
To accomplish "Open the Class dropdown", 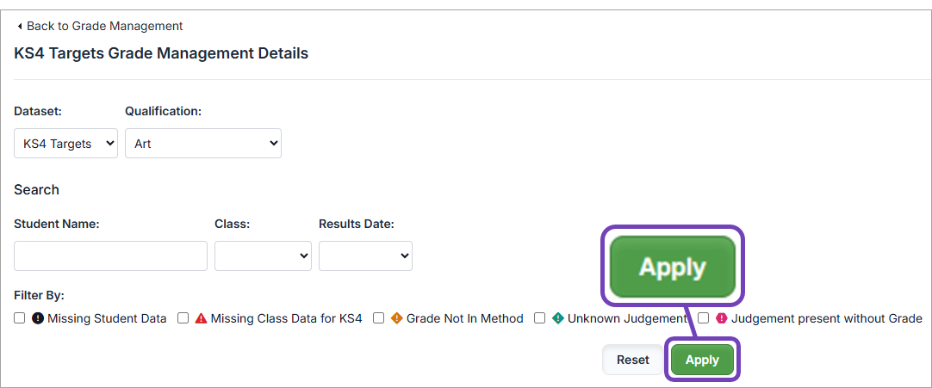I will pos(263,256).
